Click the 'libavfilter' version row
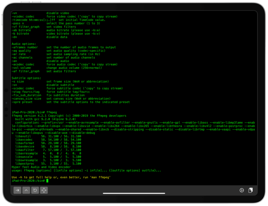Viewport: 268px width, 206px height. coord(48,150)
